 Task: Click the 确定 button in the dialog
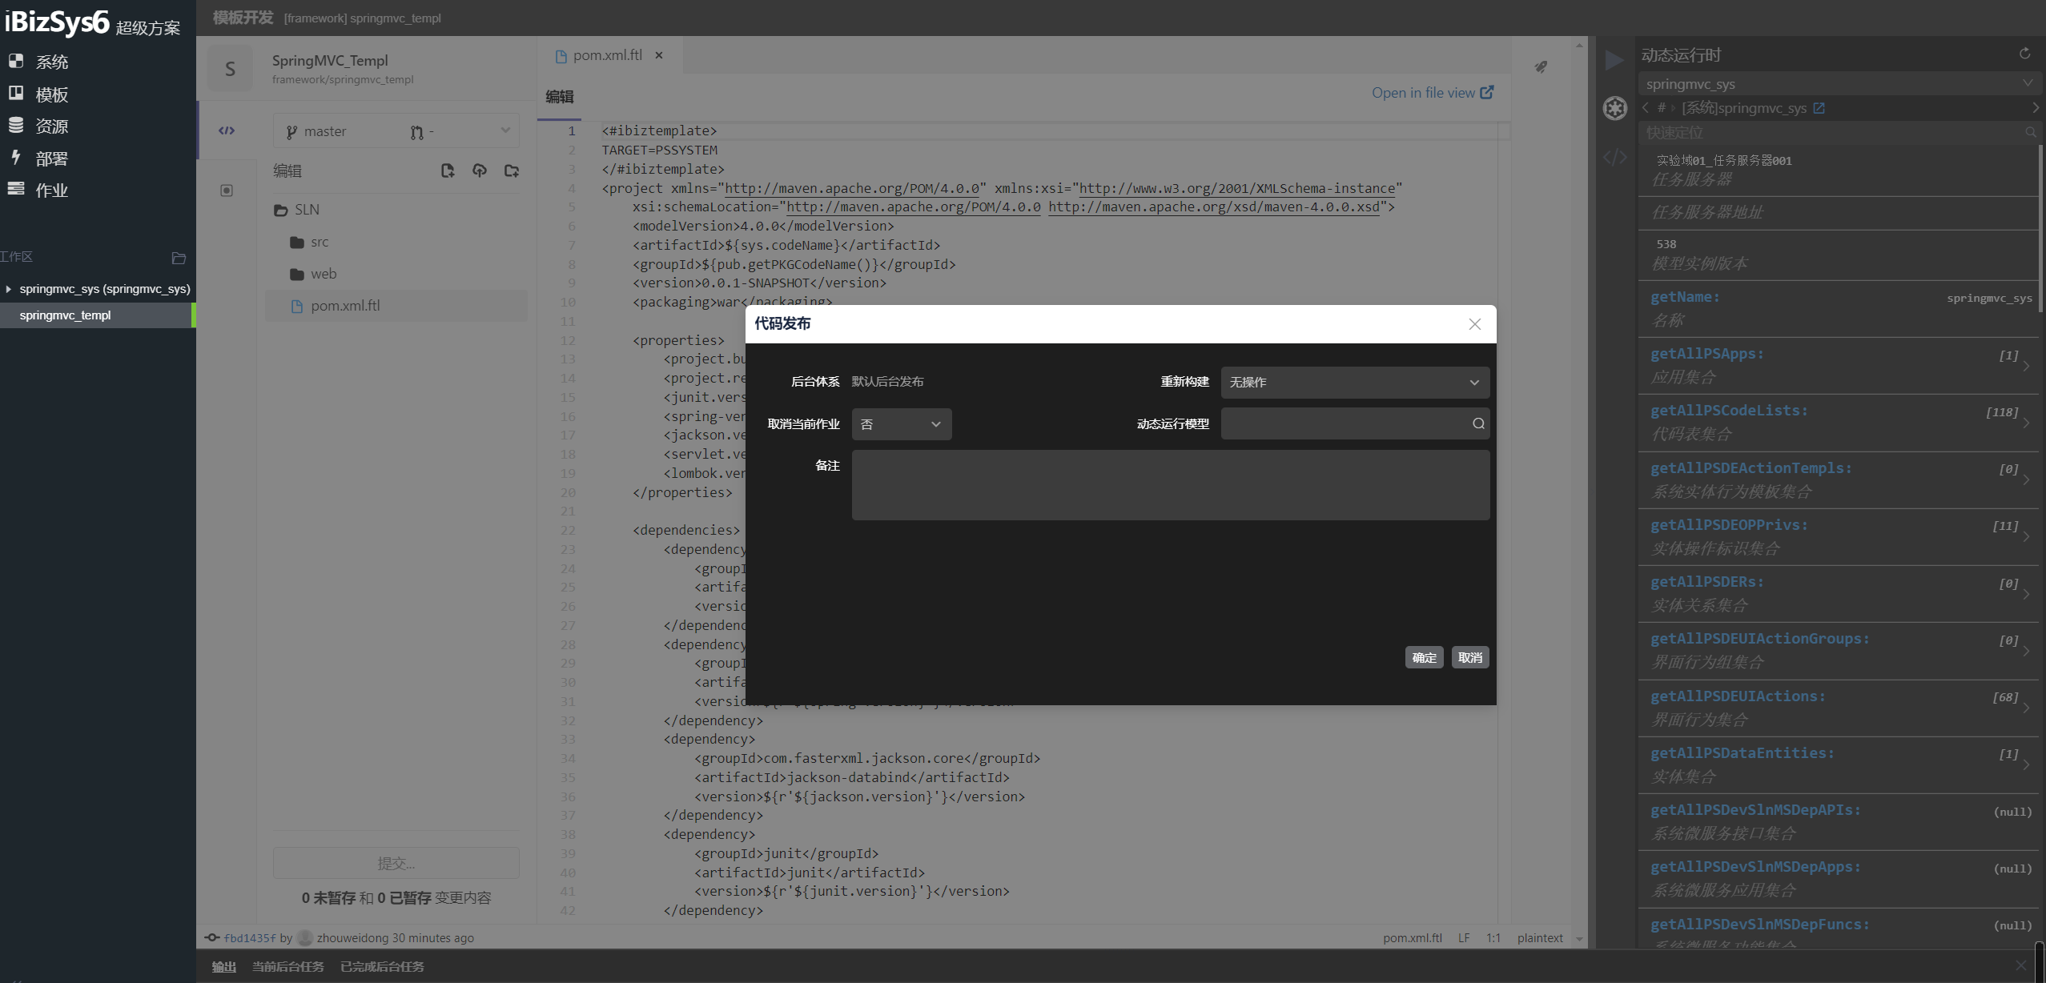[x=1424, y=658]
